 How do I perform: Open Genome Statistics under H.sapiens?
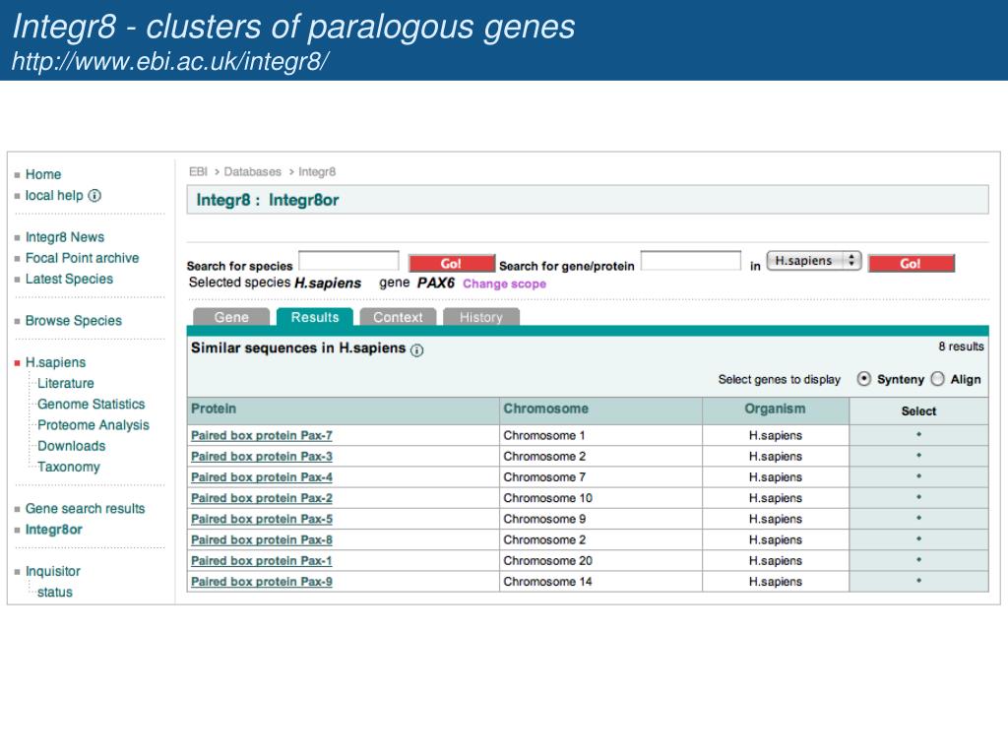point(92,405)
